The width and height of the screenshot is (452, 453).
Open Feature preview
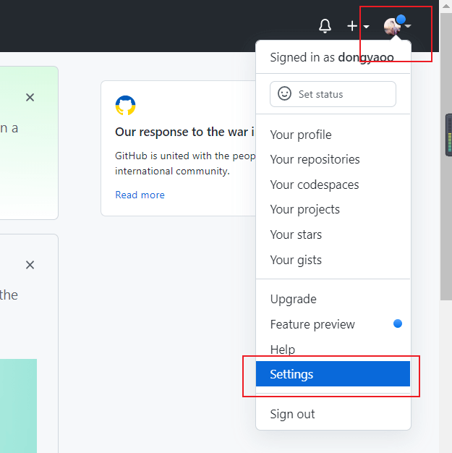[x=333, y=324]
